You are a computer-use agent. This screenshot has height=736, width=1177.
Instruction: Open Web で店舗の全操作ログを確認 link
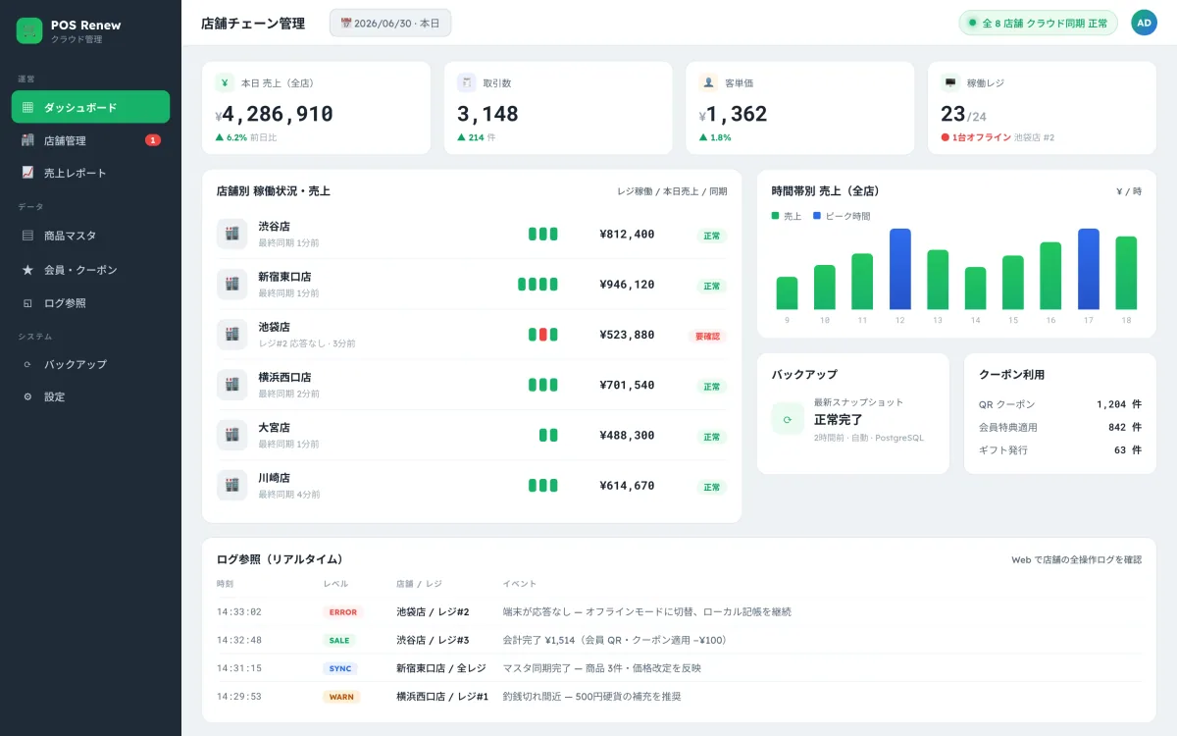(x=1077, y=559)
